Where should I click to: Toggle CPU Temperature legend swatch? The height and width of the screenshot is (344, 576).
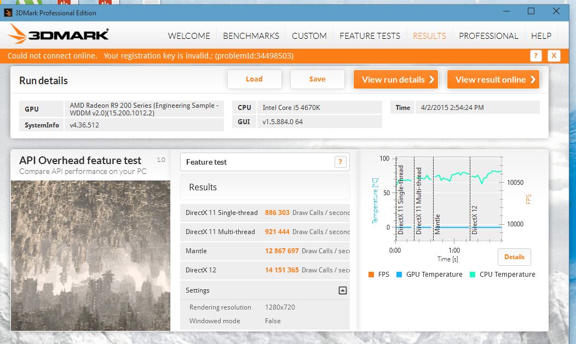473,275
